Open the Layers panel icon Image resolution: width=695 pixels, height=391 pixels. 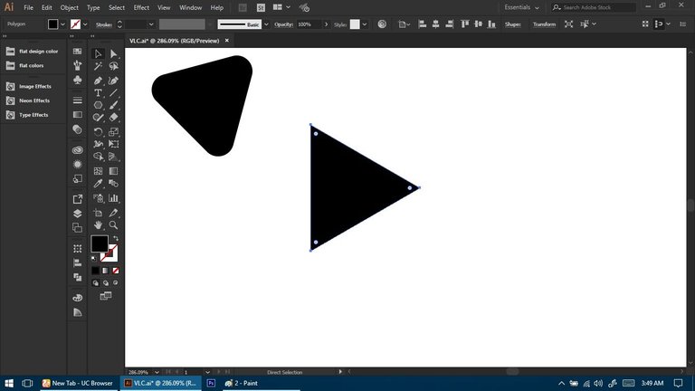coord(78,214)
